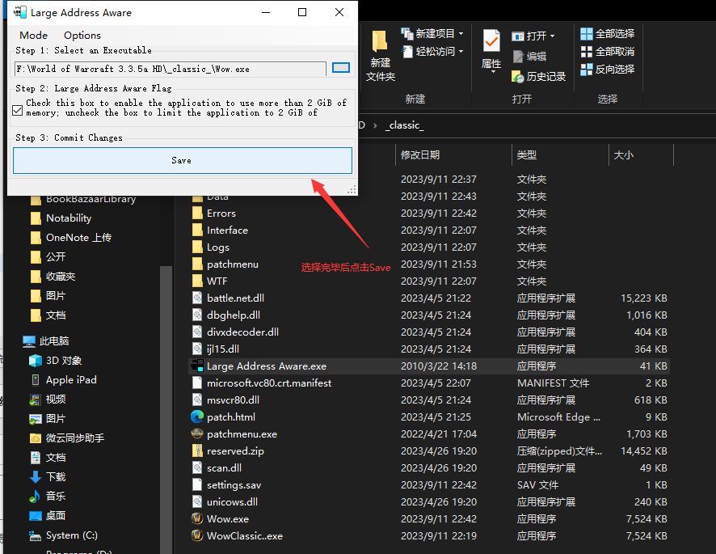The image size is (716, 554).
Task: Click the _classic_ breadcrumb in address bar
Action: [404, 125]
